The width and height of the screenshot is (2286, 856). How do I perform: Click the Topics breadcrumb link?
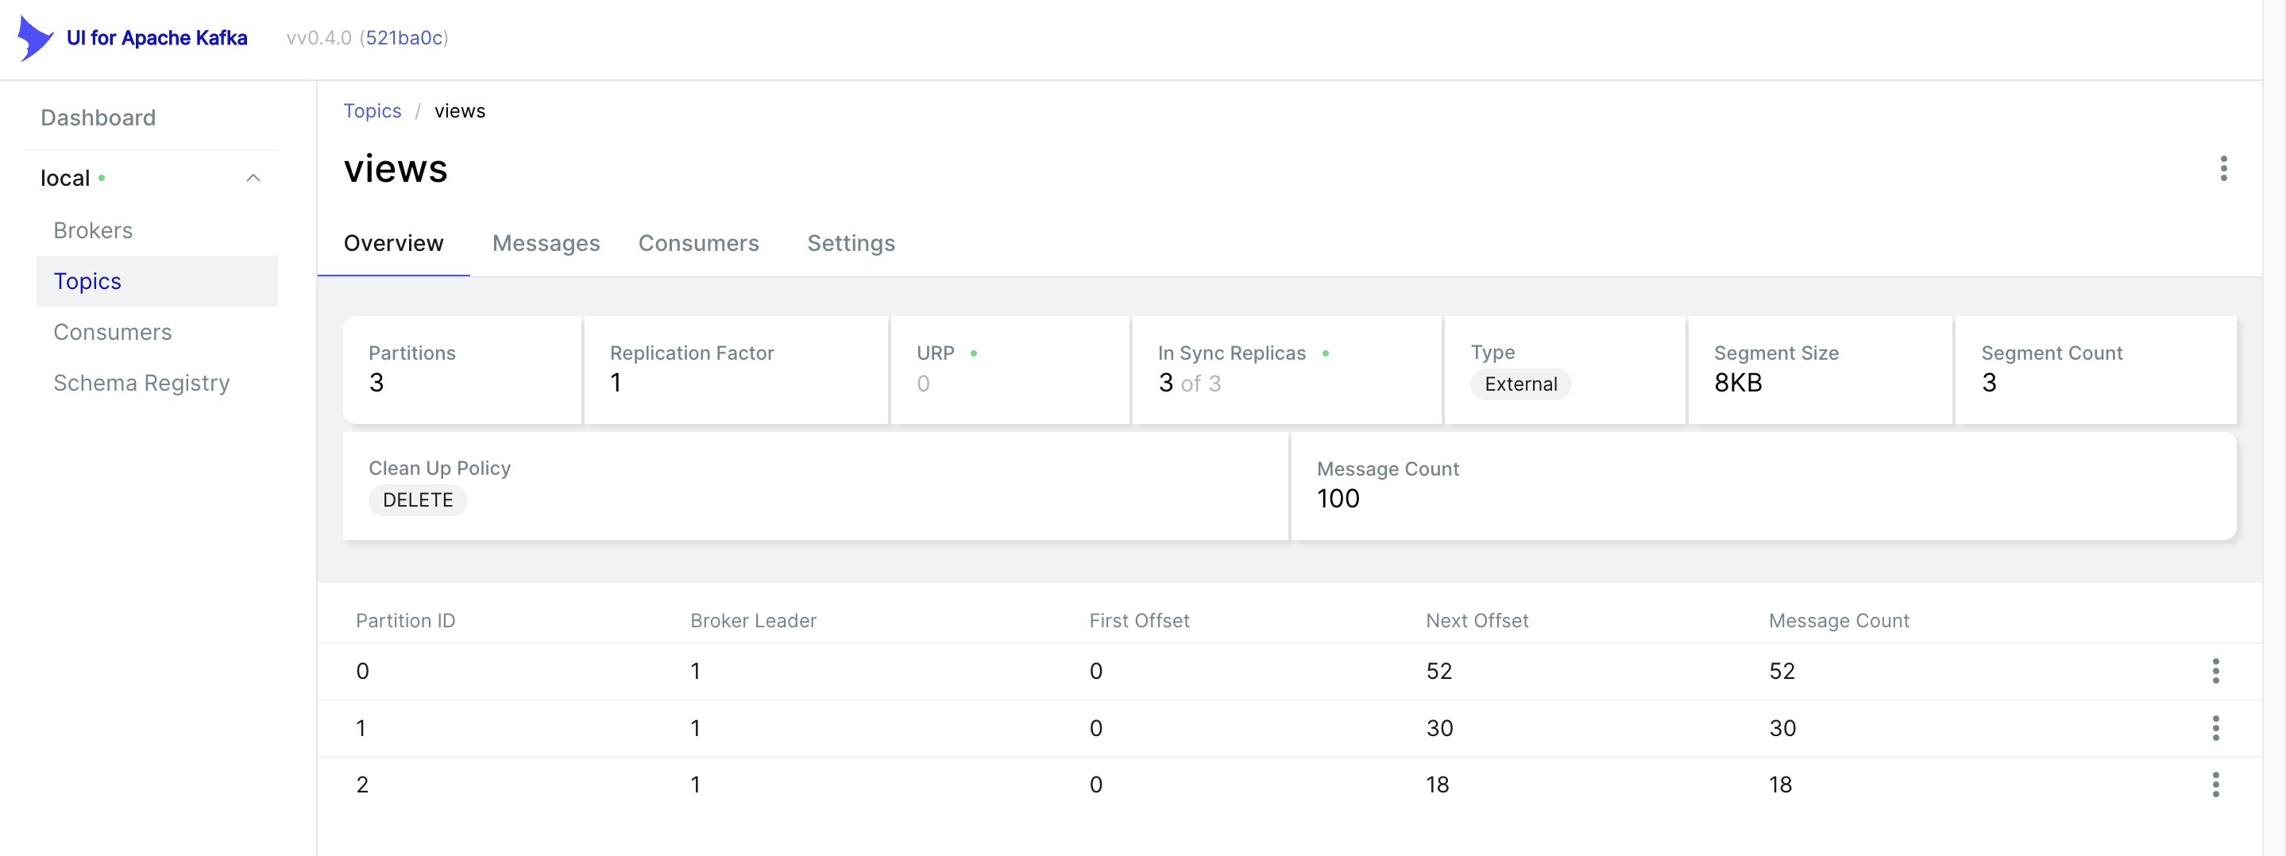(372, 111)
